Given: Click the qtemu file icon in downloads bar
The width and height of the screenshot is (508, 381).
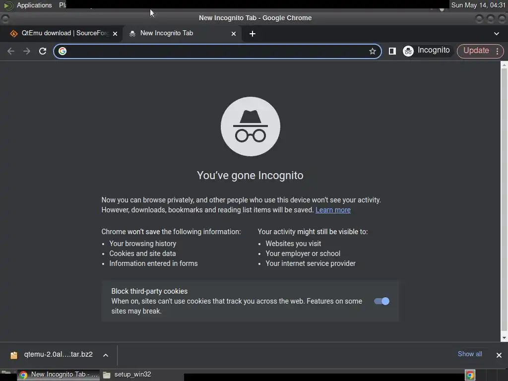Looking at the screenshot, I should tap(13, 355).
